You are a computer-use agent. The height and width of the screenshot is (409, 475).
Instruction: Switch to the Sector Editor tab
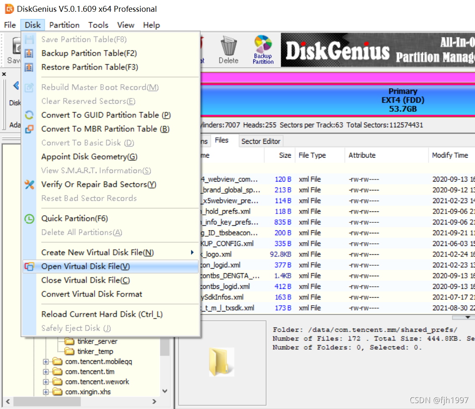[x=261, y=141]
